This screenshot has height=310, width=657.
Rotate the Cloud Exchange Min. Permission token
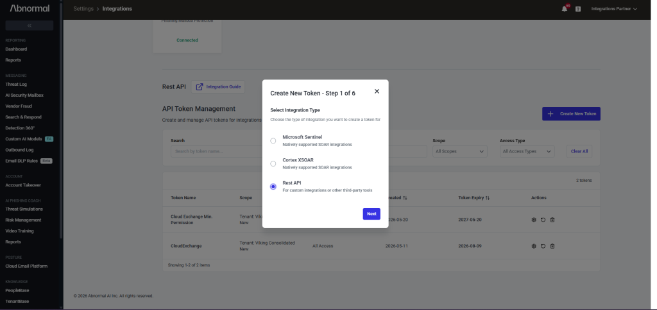pos(543,220)
